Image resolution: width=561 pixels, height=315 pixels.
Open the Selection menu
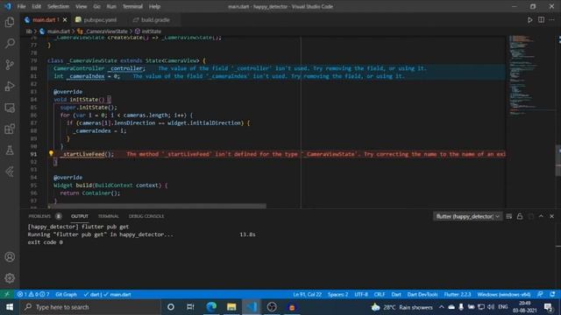click(x=59, y=6)
